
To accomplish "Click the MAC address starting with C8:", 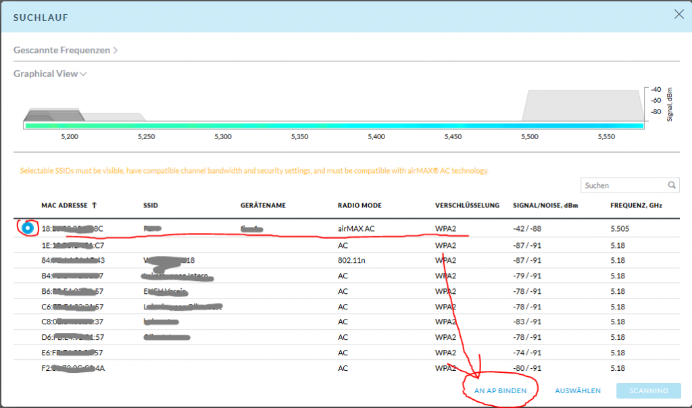I will tap(72, 322).
